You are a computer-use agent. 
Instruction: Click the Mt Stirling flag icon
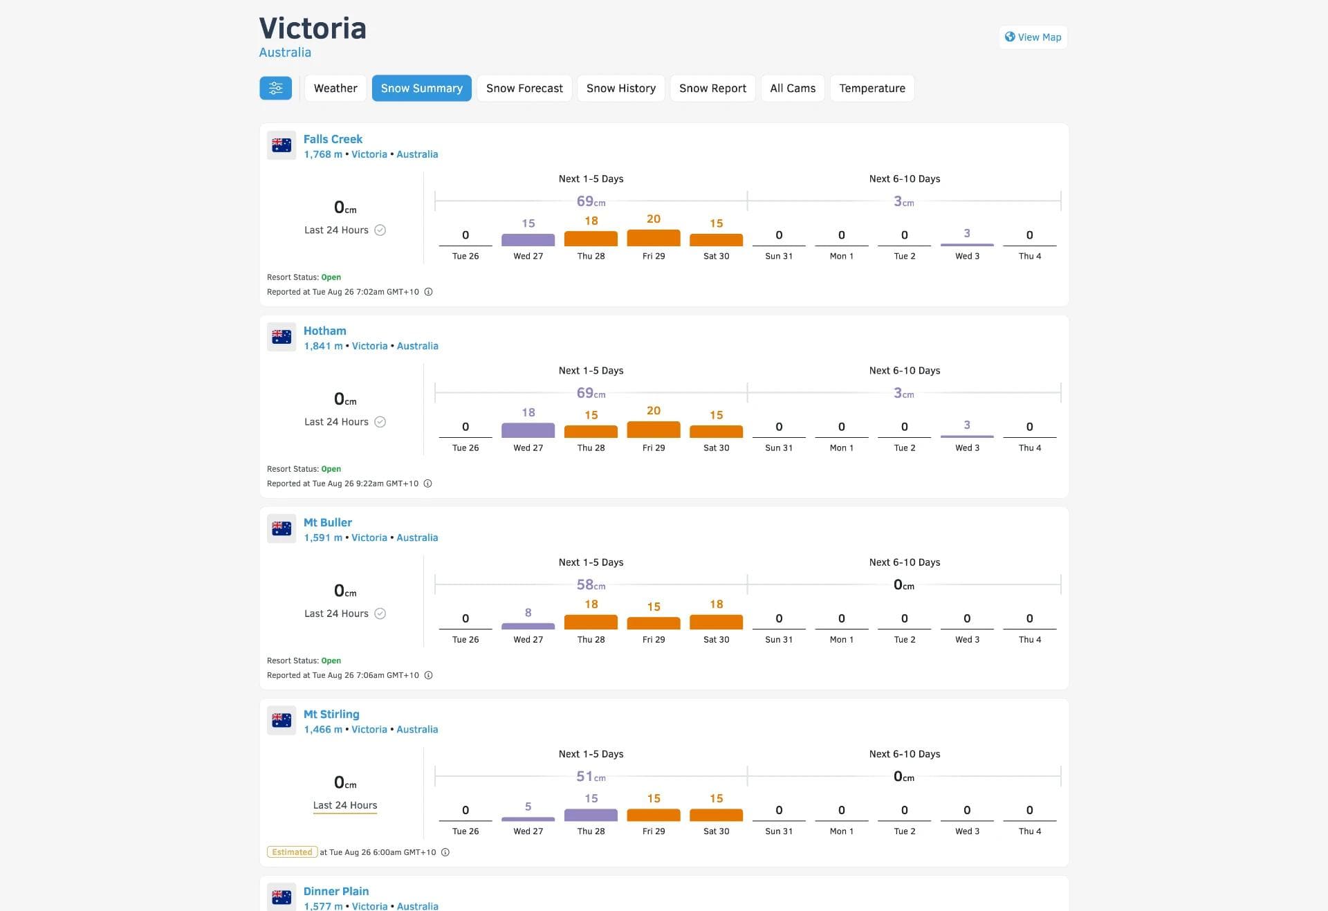click(x=282, y=720)
